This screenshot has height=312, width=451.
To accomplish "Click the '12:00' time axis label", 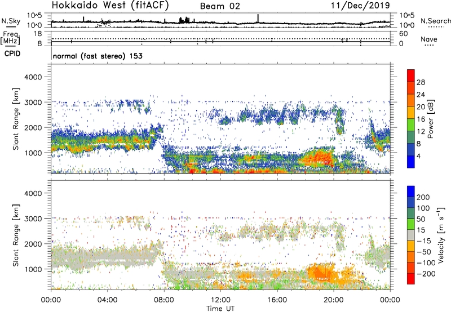I will coord(220,300).
